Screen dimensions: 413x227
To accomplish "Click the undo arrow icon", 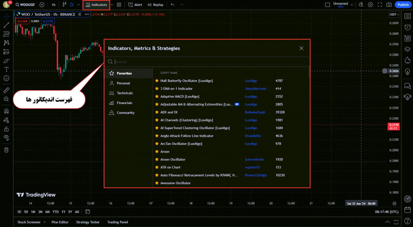I will coord(173,5).
